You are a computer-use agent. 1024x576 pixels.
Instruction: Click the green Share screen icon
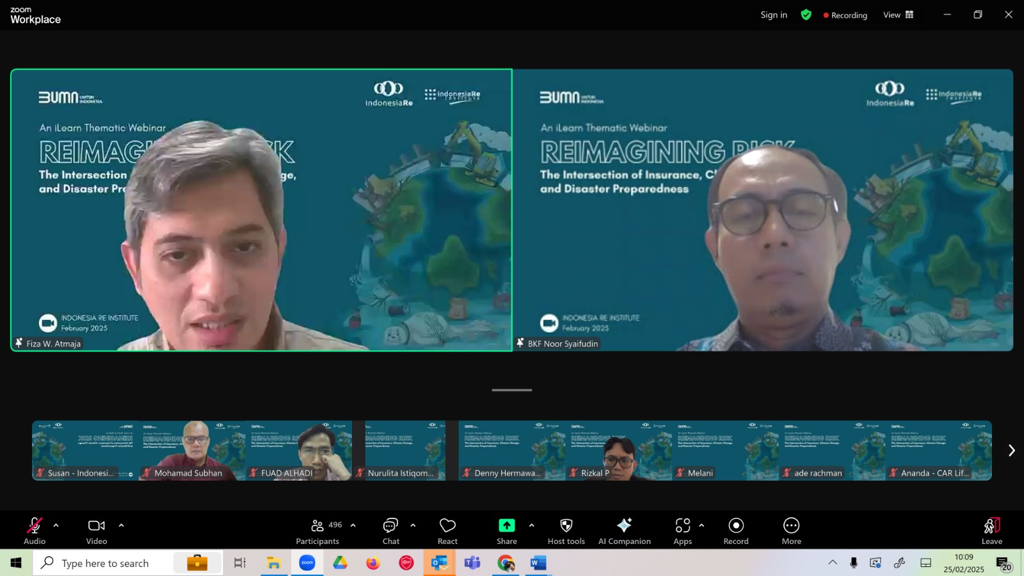[507, 525]
